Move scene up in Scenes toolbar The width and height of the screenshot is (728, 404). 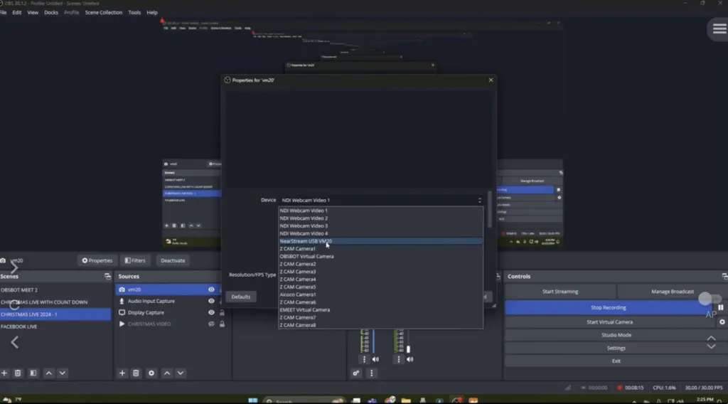click(49, 373)
